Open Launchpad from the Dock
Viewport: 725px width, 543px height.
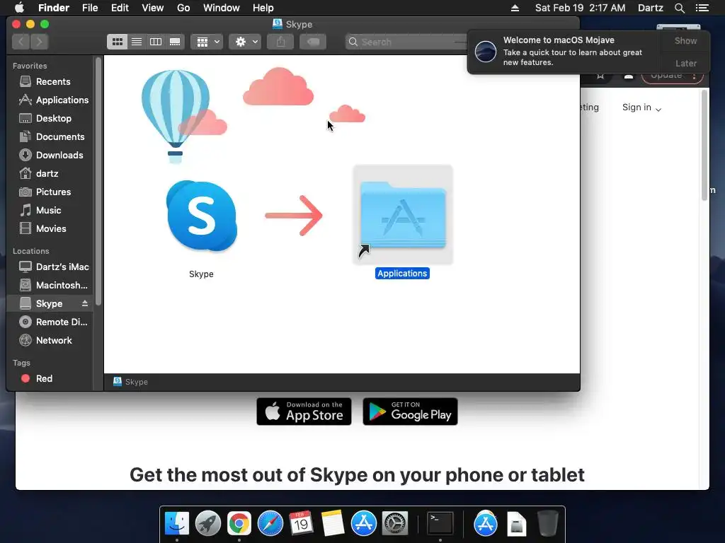(x=208, y=524)
